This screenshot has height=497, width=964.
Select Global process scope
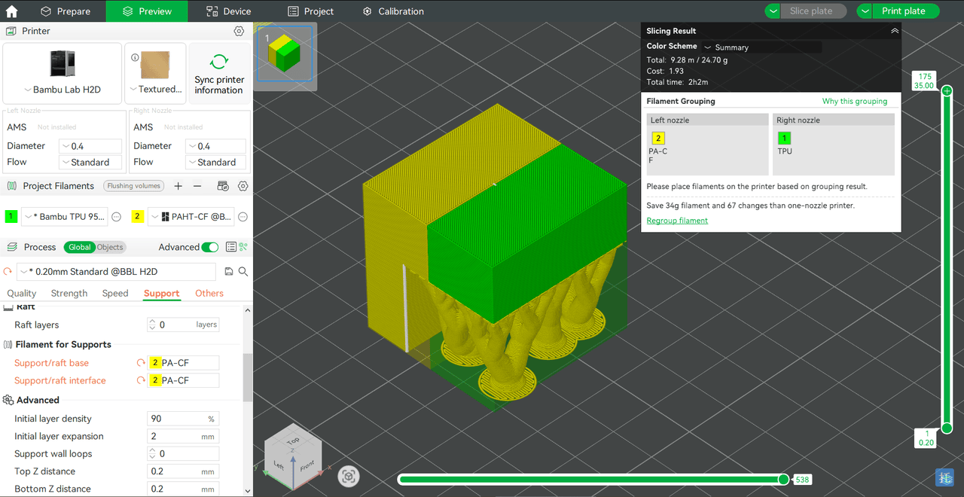click(x=79, y=247)
